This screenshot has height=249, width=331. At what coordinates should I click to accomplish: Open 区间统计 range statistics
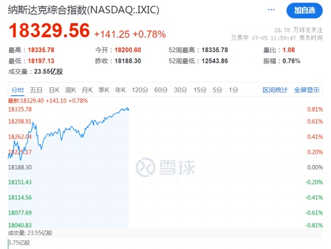tap(275, 90)
